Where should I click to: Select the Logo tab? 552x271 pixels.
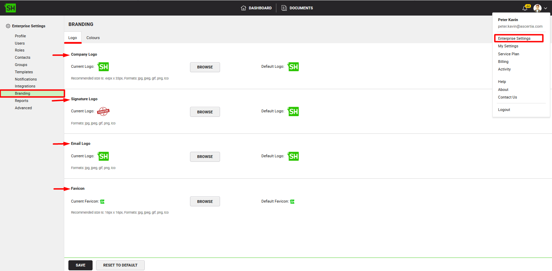coord(73,38)
